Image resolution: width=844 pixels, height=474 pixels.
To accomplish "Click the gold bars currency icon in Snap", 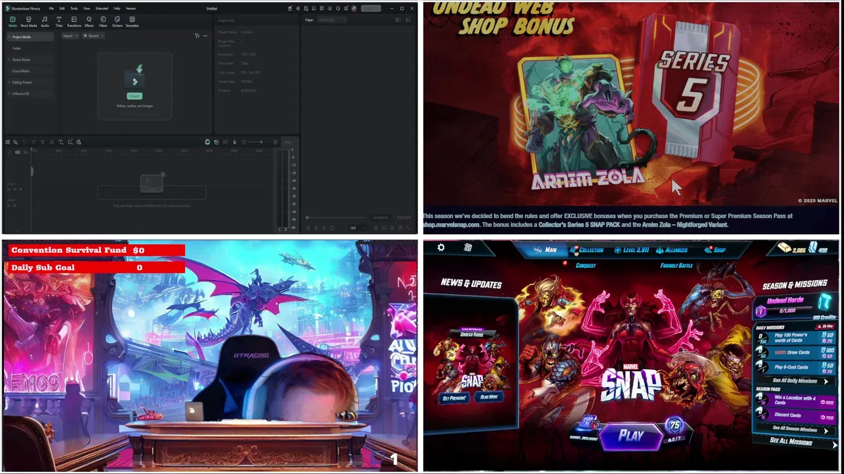I will click(783, 248).
